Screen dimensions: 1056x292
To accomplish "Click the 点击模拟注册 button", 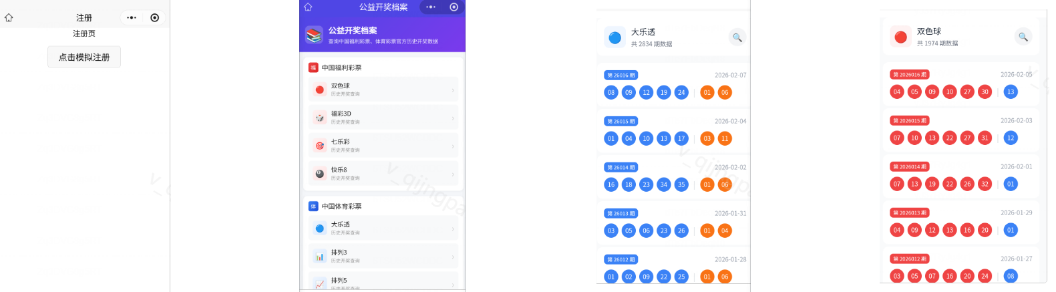I will click(84, 57).
